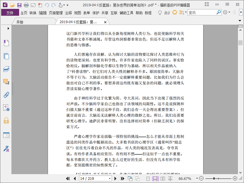Open the Bookmarks panel icon
The width and height of the screenshot is (244, 183).
(x=6, y=43)
